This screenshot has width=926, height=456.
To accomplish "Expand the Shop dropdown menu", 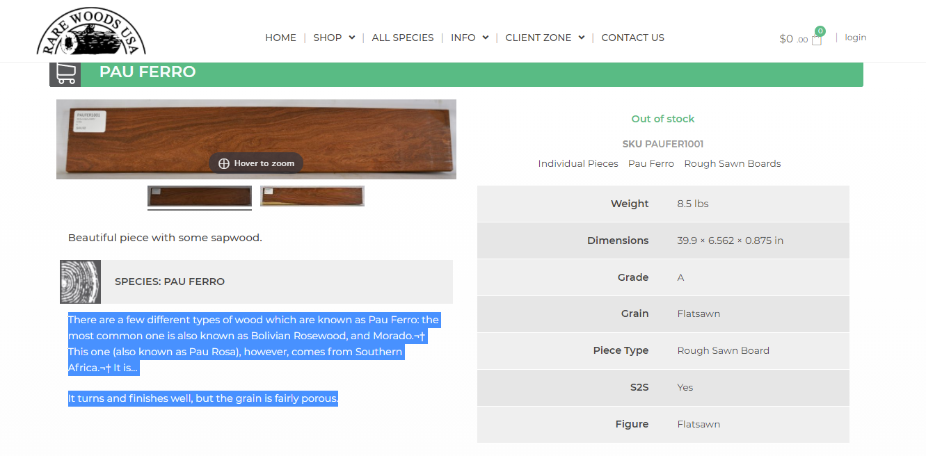I will 334,38.
